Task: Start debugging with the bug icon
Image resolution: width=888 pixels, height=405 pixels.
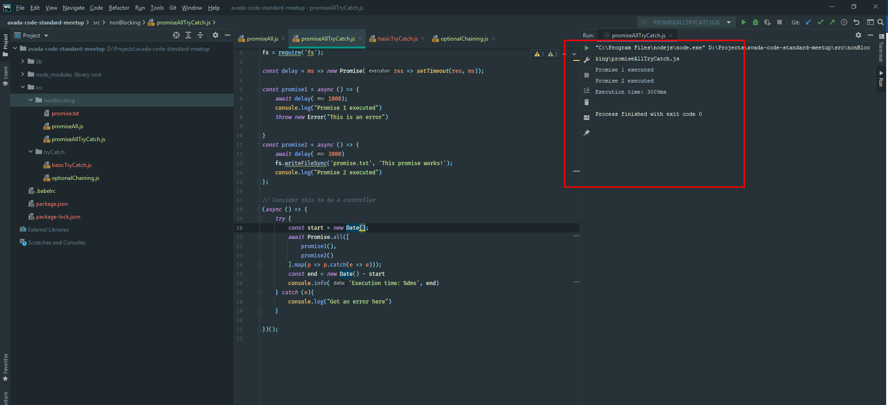Action: 756,22
